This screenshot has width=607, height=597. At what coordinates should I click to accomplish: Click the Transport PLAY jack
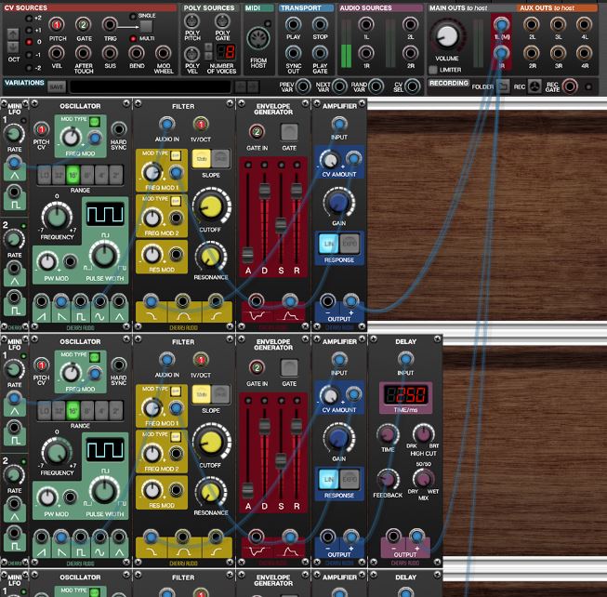pos(293,25)
